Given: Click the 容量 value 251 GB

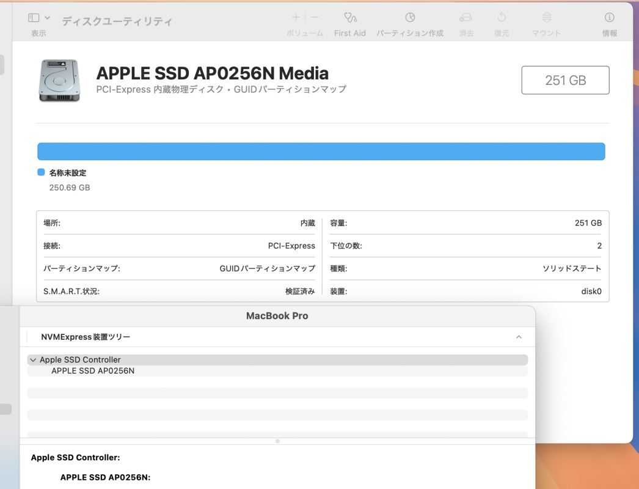Looking at the screenshot, I should (588, 223).
